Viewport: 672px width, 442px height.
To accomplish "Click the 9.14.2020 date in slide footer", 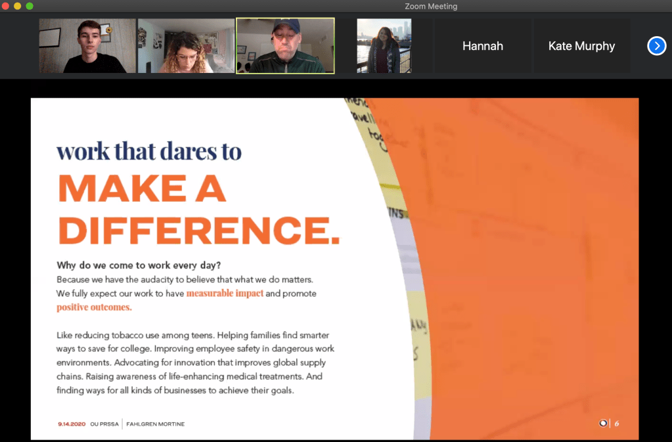I will tap(72, 424).
